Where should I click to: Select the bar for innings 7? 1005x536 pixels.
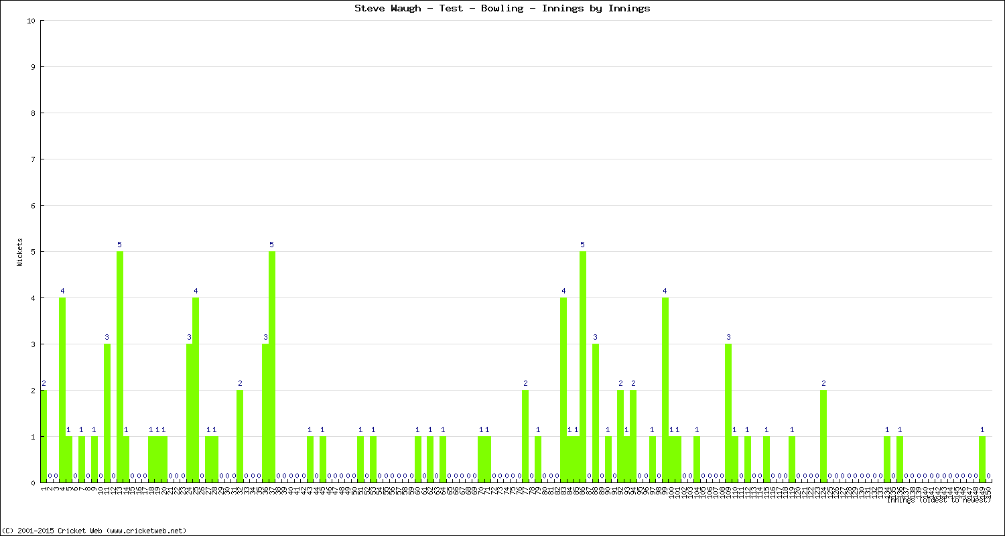point(82,459)
